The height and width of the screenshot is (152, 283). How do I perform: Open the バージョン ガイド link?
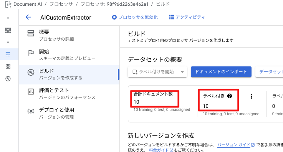236,145
